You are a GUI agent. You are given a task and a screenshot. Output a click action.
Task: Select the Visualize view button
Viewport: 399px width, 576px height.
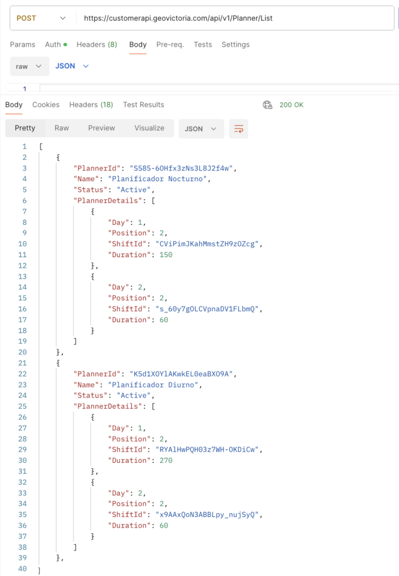tap(149, 128)
